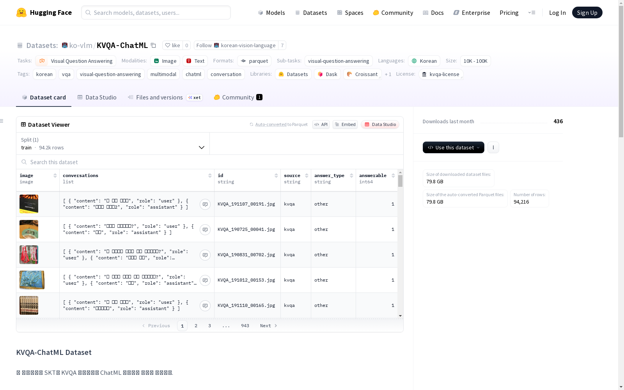Screen dimensions: 624x390
Task: Click the Embed button
Action: coord(345,124)
